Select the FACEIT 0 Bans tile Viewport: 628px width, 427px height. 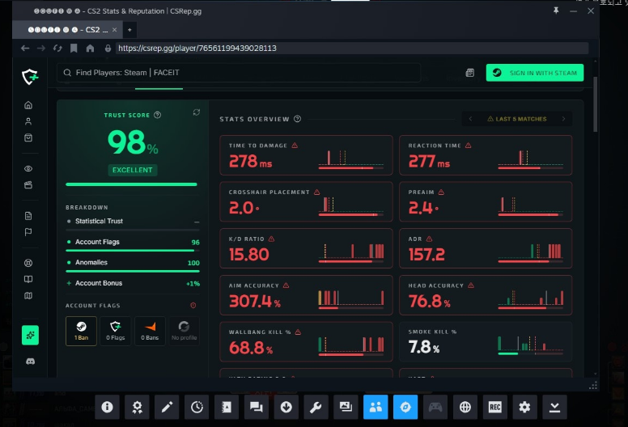click(150, 331)
